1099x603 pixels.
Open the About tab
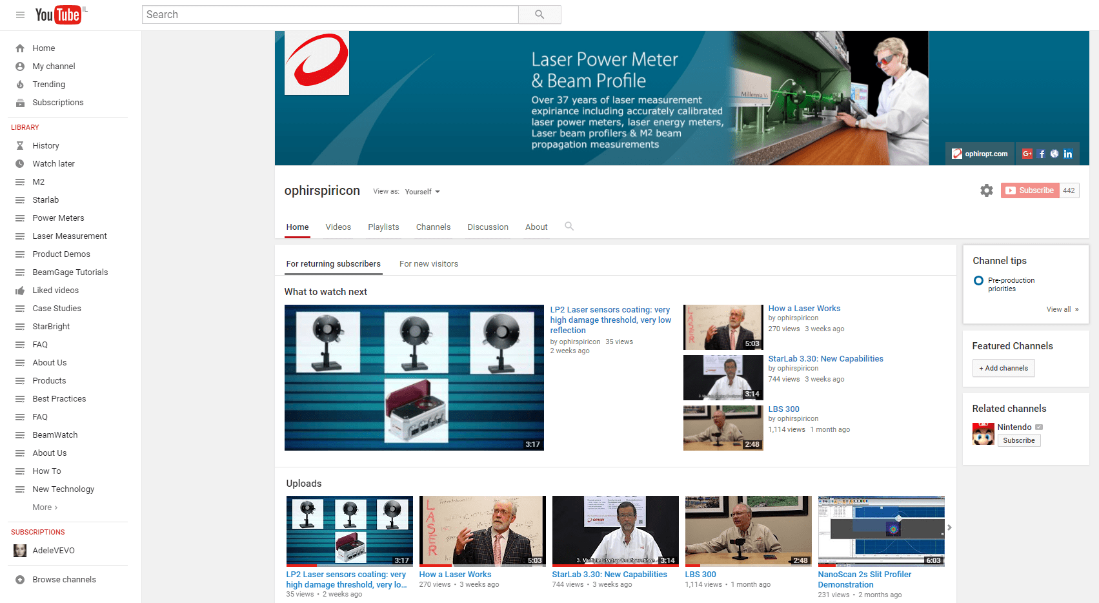(x=536, y=227)
